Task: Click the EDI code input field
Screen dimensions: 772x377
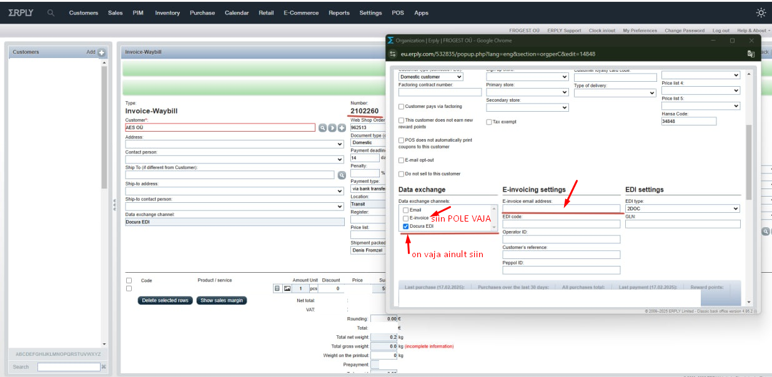Action: click(x=561, y=224)
